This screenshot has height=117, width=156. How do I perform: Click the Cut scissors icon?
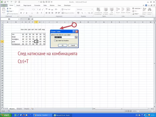click(7, 8)
